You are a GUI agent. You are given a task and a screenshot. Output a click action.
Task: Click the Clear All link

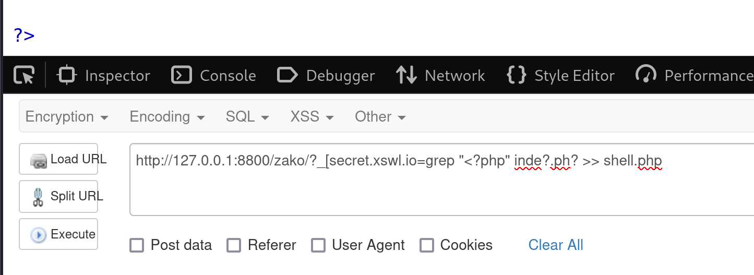click(556, 245)
